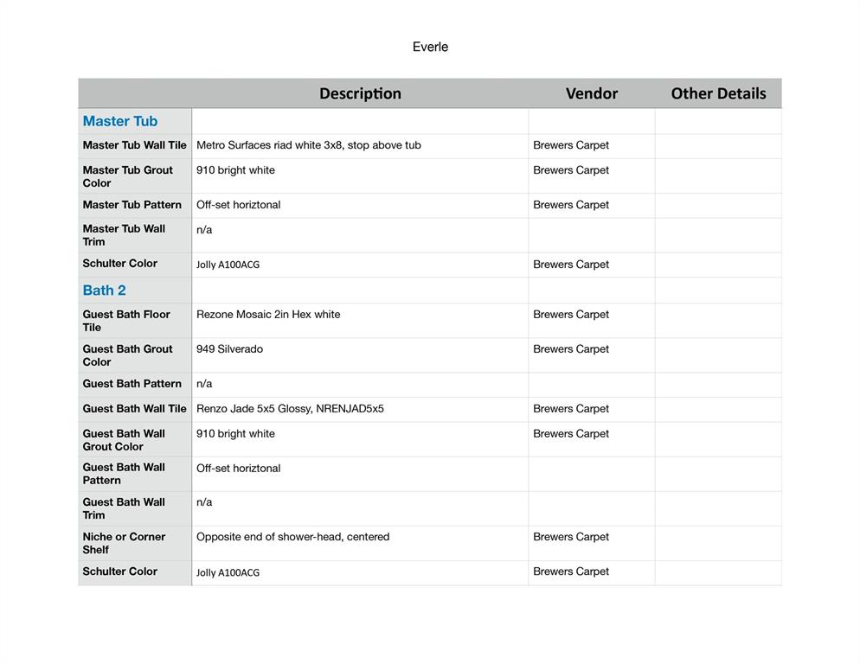Screen dimensions: 860x664
Task: Click "Metro Surfaces riad white 3x8, stop above tub"
Action: [309, 145]
